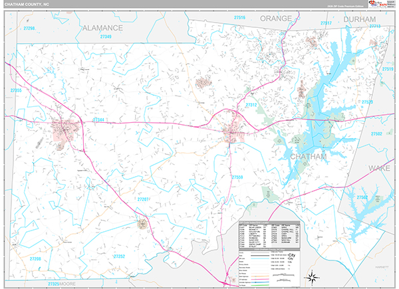Screen dimensions: 399x289
Task: Click ZIP code label 27516
Action: pos(239,17)
